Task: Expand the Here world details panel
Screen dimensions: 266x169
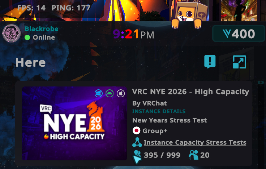Action: coord(240,62)
